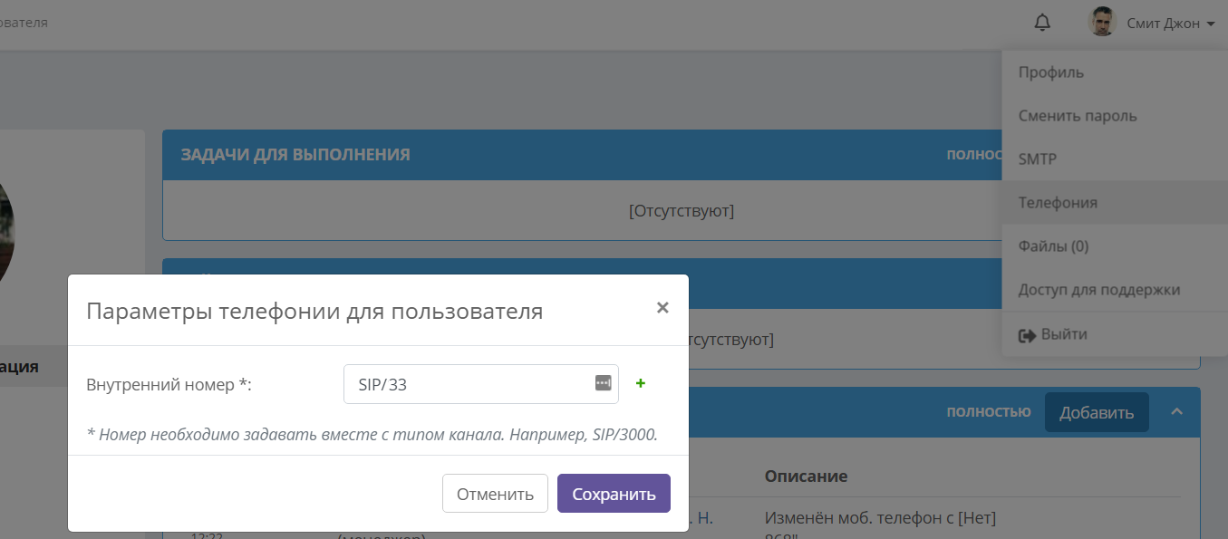Click the Описание column header

click(807, 476)
